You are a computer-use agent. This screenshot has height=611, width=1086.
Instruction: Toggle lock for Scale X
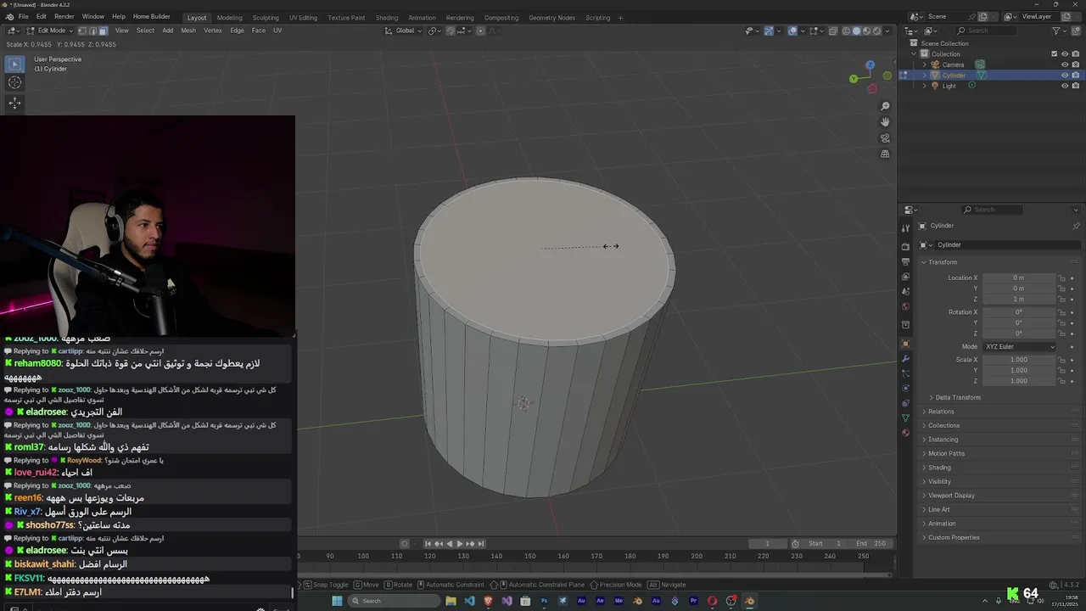tap(1061, 360)
